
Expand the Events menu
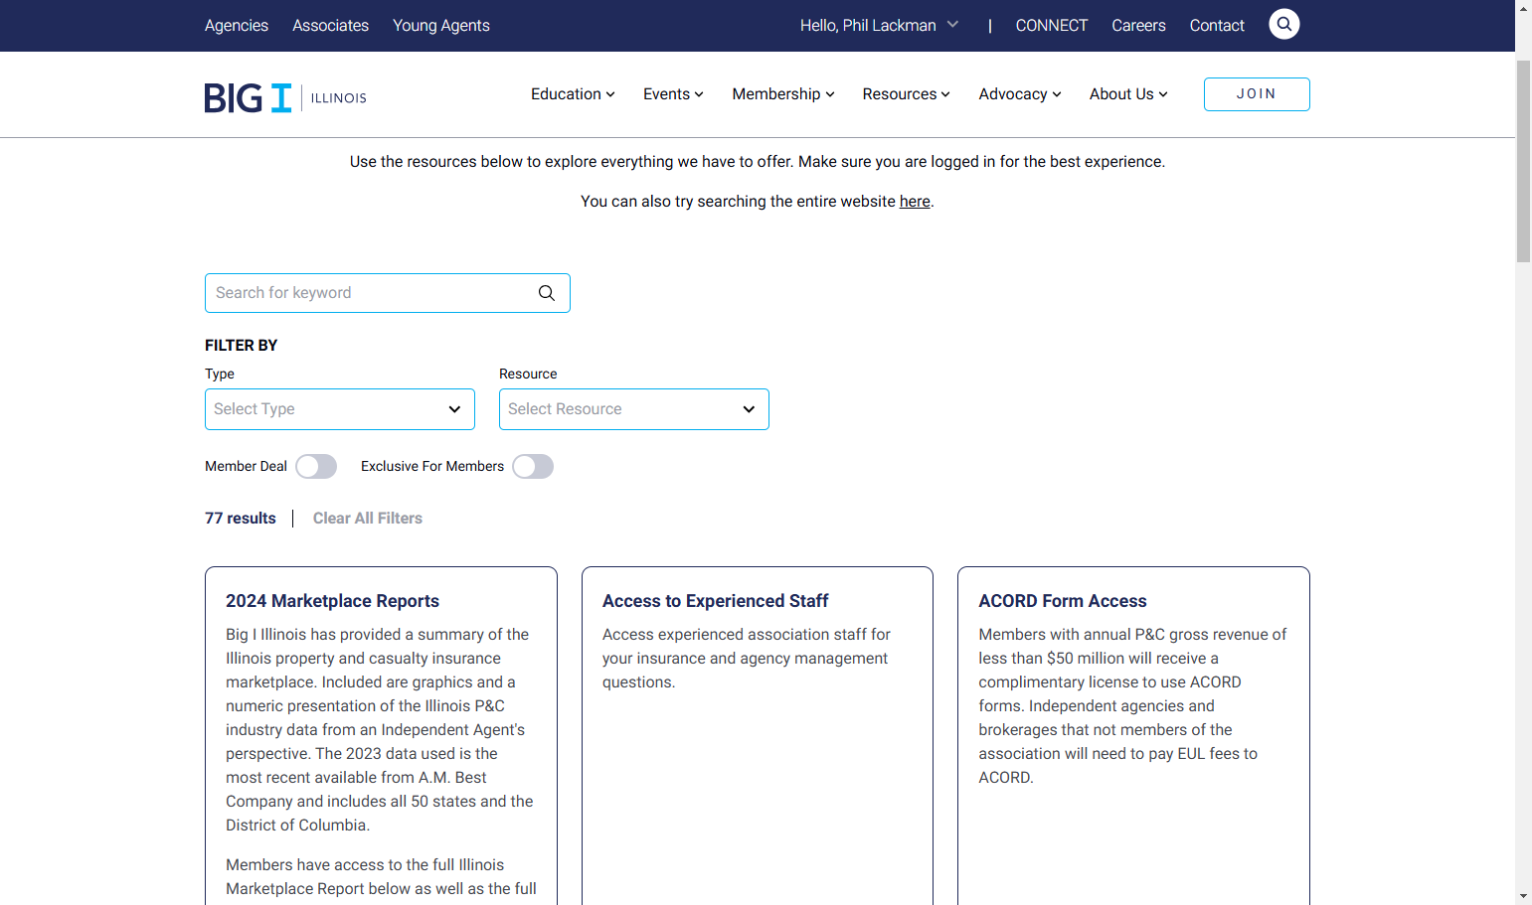tap(673, 94)
